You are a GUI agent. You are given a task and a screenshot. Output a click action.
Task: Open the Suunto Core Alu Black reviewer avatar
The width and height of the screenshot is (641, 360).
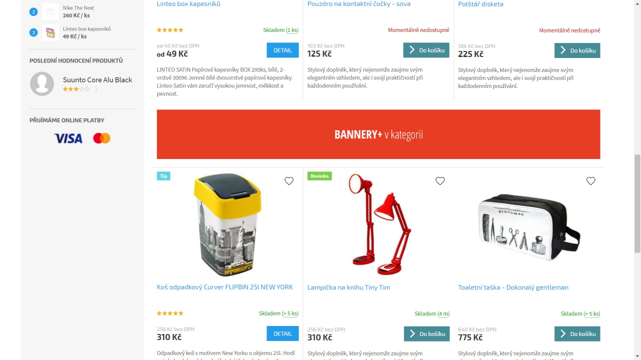42,83
